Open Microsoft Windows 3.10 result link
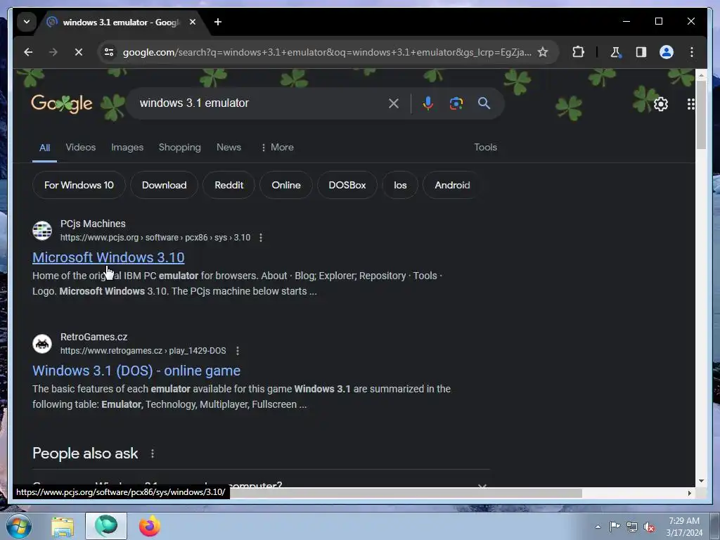 tap(108, 257)
